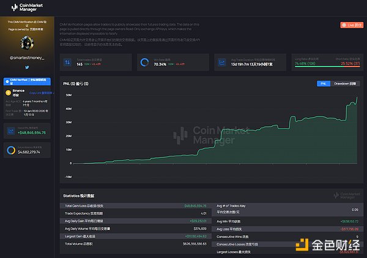The height and width of the screenshot is (258, 367).
Task: Switch to the PNL chart tab
Action: pyautogui.click(x=324, y=83)
